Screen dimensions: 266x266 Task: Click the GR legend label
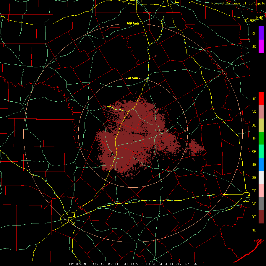pyautogui.click(x=254, y=112)
